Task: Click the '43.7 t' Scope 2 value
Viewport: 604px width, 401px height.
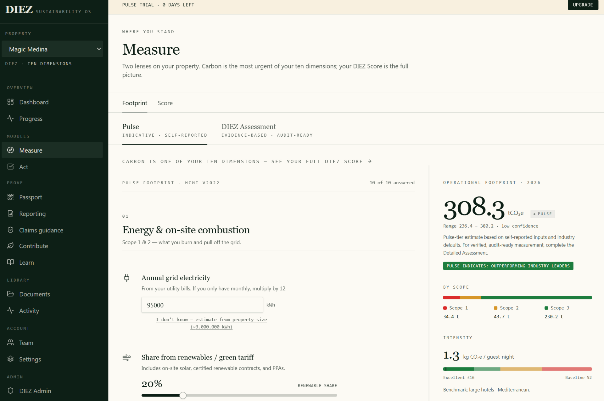Action: 502,317
